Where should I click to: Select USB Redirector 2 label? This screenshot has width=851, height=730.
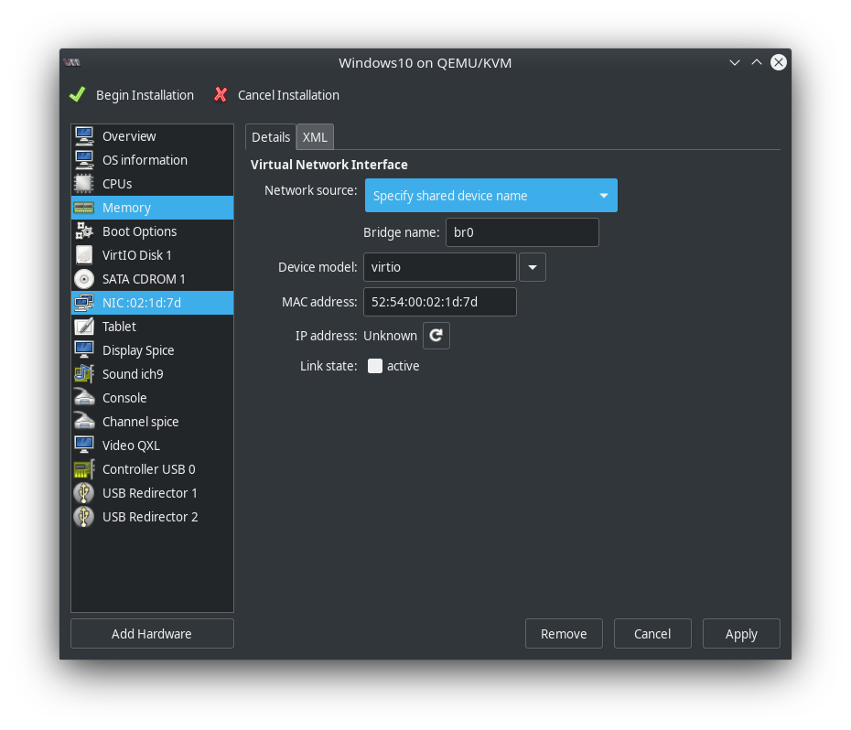tap(150, 517)
